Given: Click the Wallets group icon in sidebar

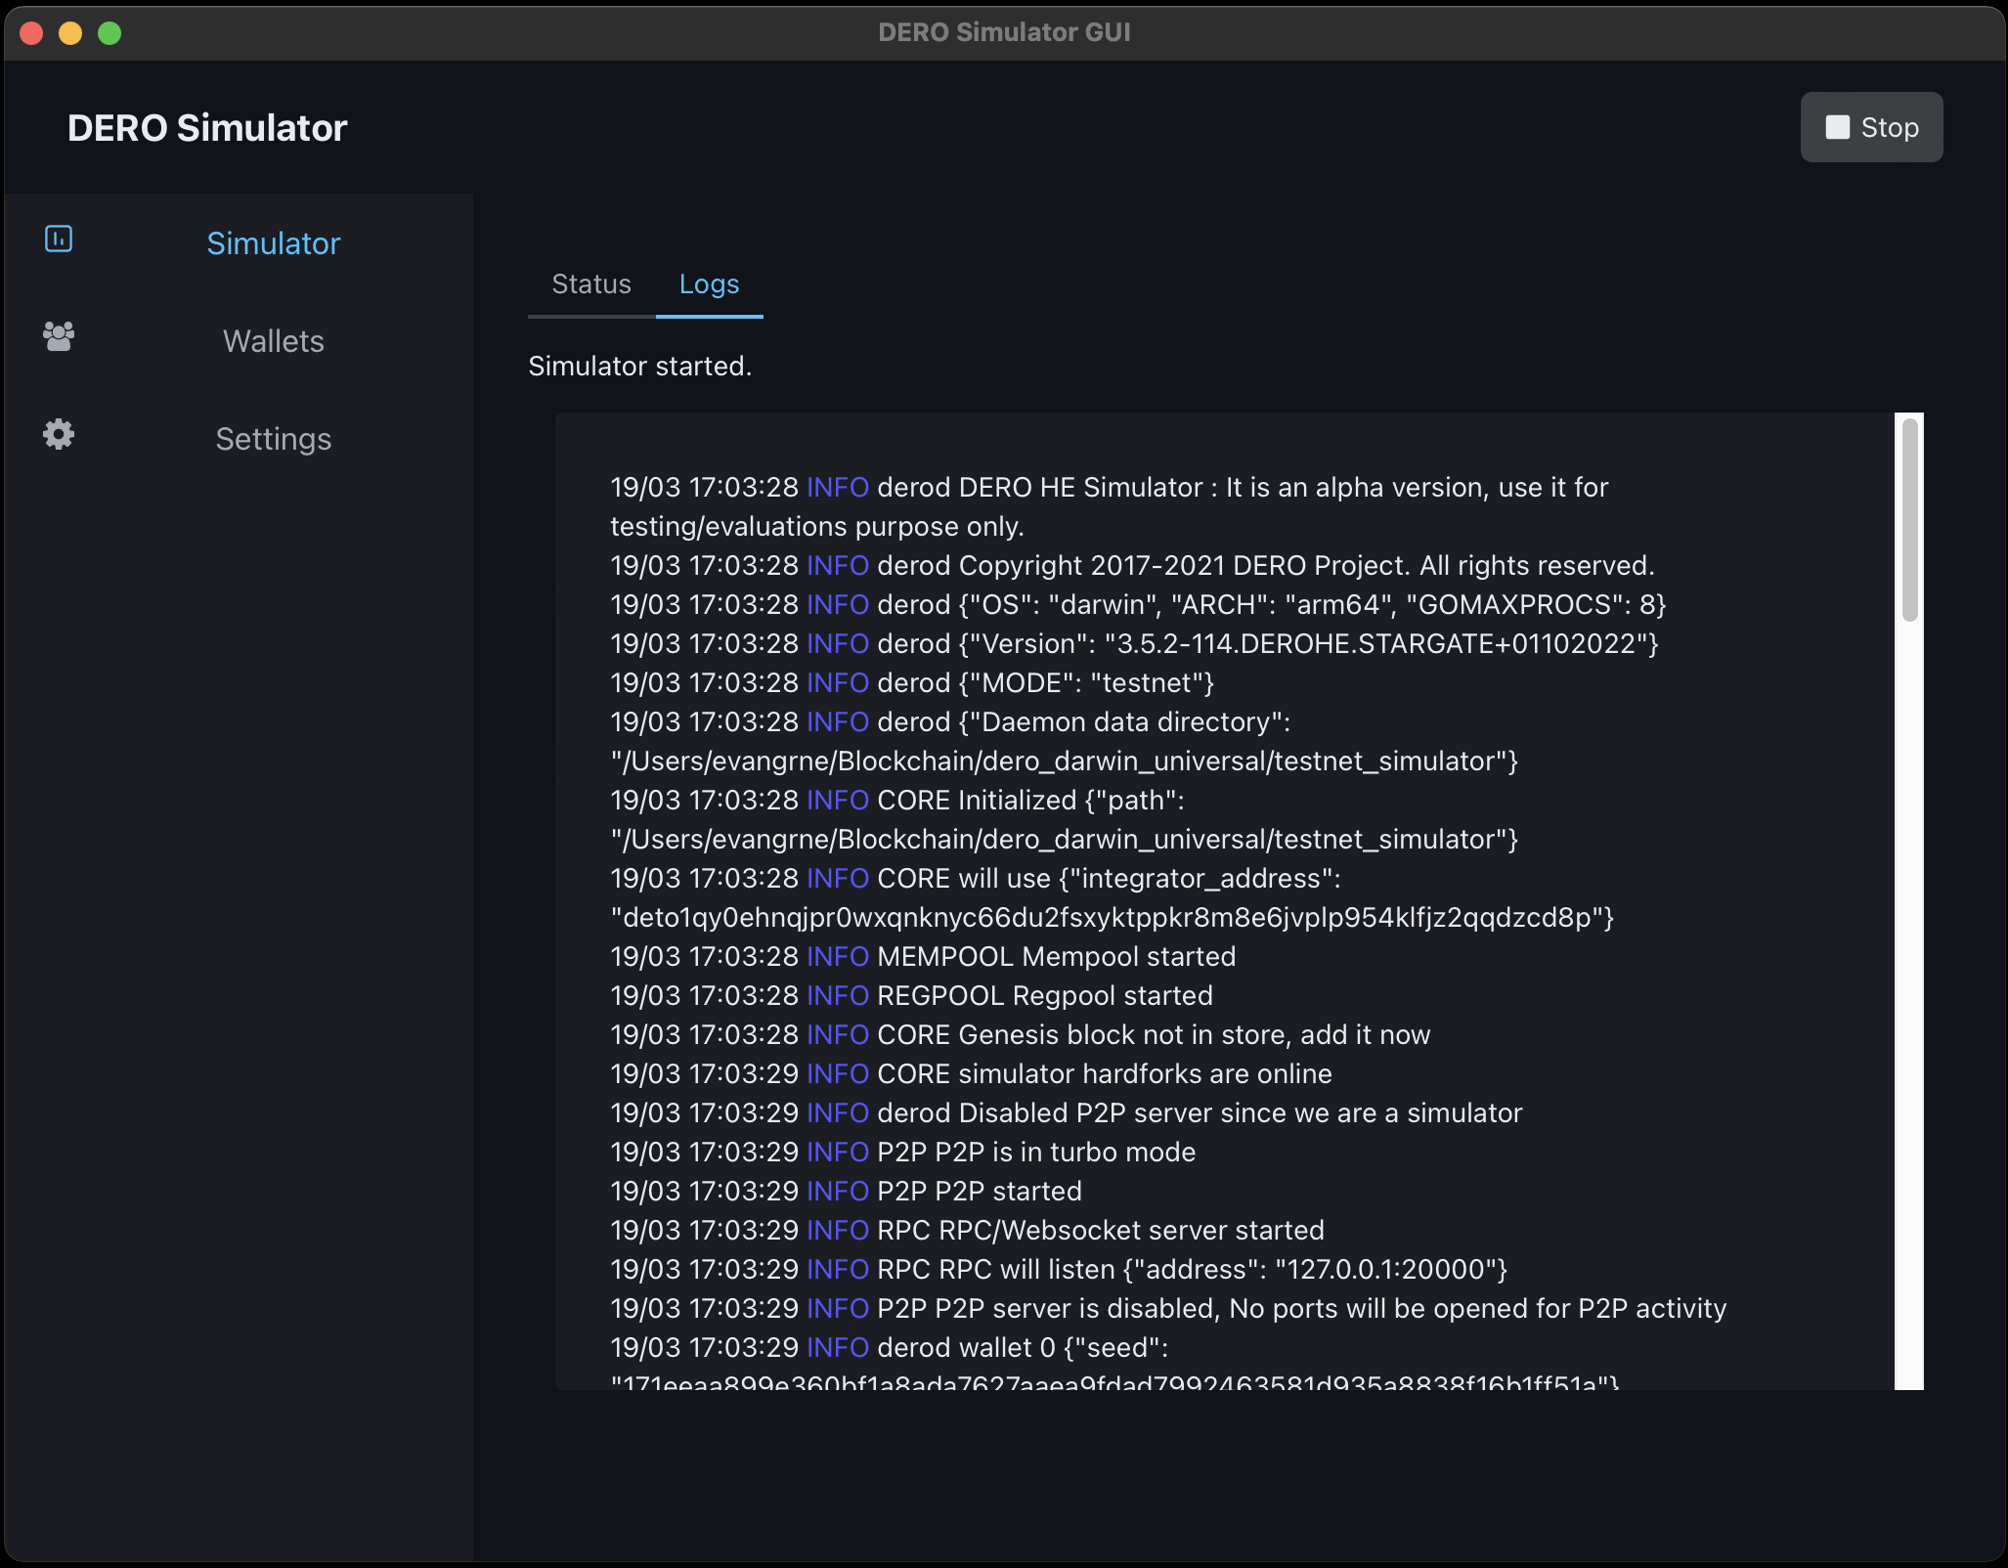Looking at the screenshot, I should (58, 337).
